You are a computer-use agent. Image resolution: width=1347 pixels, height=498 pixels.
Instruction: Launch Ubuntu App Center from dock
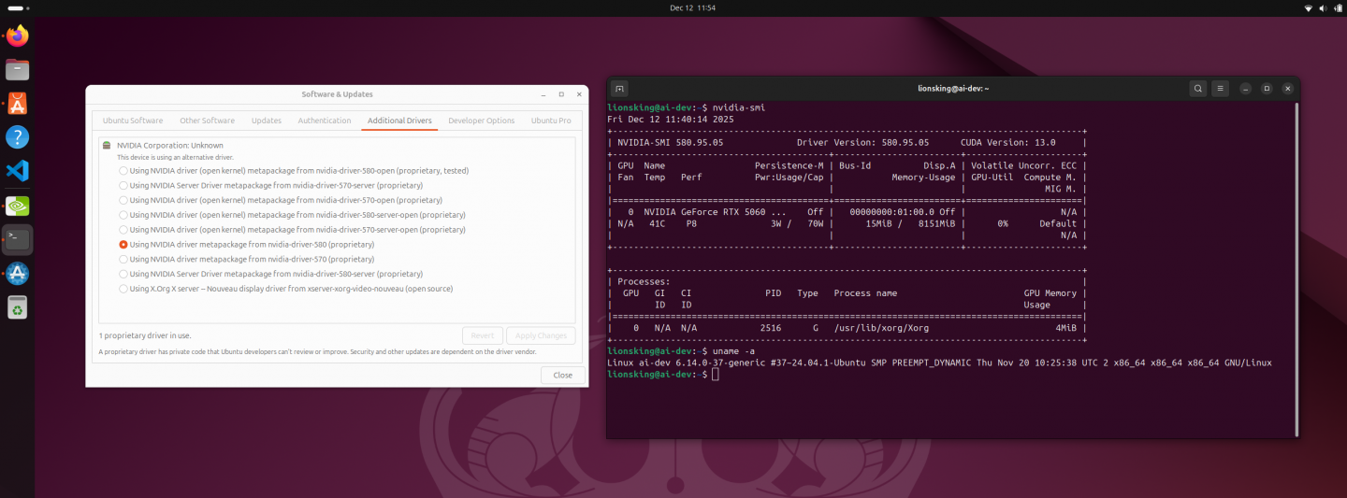click(18, 104)
